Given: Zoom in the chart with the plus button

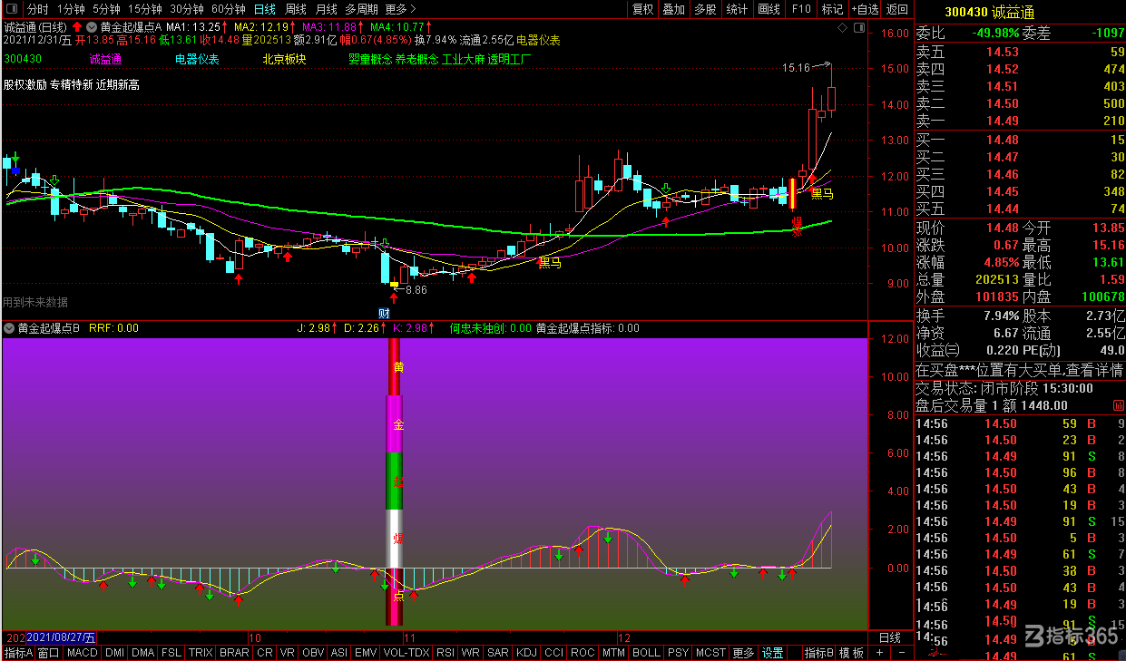Looking at the screenshot, I should pos(878,653).
